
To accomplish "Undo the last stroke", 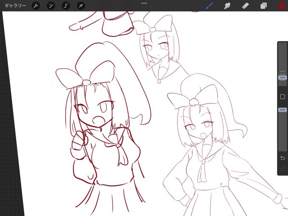I will 282,158.
